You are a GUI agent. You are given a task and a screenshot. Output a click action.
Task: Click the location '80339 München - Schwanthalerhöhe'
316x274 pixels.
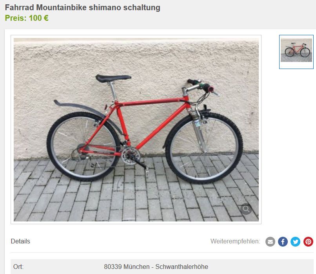pos(156,267)
